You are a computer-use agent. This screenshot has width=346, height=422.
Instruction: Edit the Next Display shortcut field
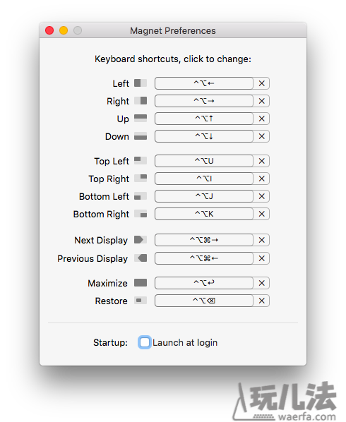pyautogui.click(x=204, y=240)
